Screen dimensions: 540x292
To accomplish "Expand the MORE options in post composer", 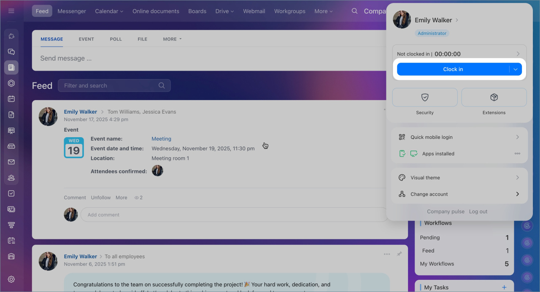I will tap(172, 39).
